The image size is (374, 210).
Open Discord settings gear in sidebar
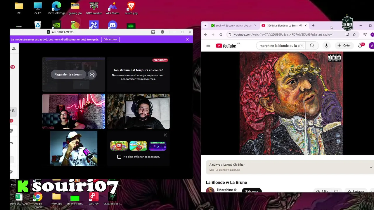click(x=11, y=172)
